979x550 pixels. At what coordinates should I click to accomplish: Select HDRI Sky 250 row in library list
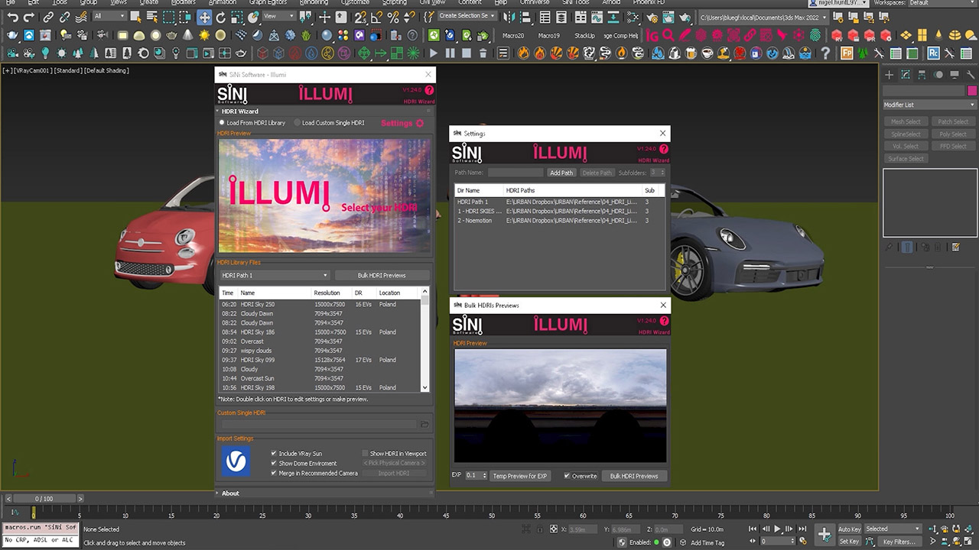click(320, 304)
